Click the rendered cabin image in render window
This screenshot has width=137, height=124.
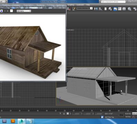33,48
